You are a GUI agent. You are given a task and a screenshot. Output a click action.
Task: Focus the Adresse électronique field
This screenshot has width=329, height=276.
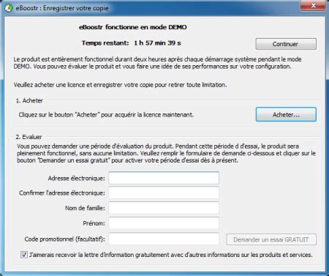pos(164,178)
